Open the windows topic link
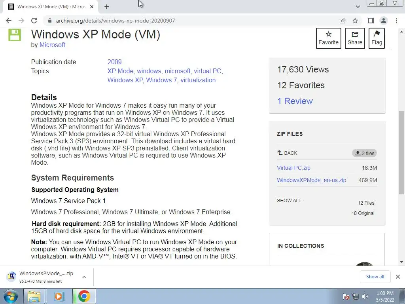The width and height of the screenshot is (405, 304). point(149,71)
